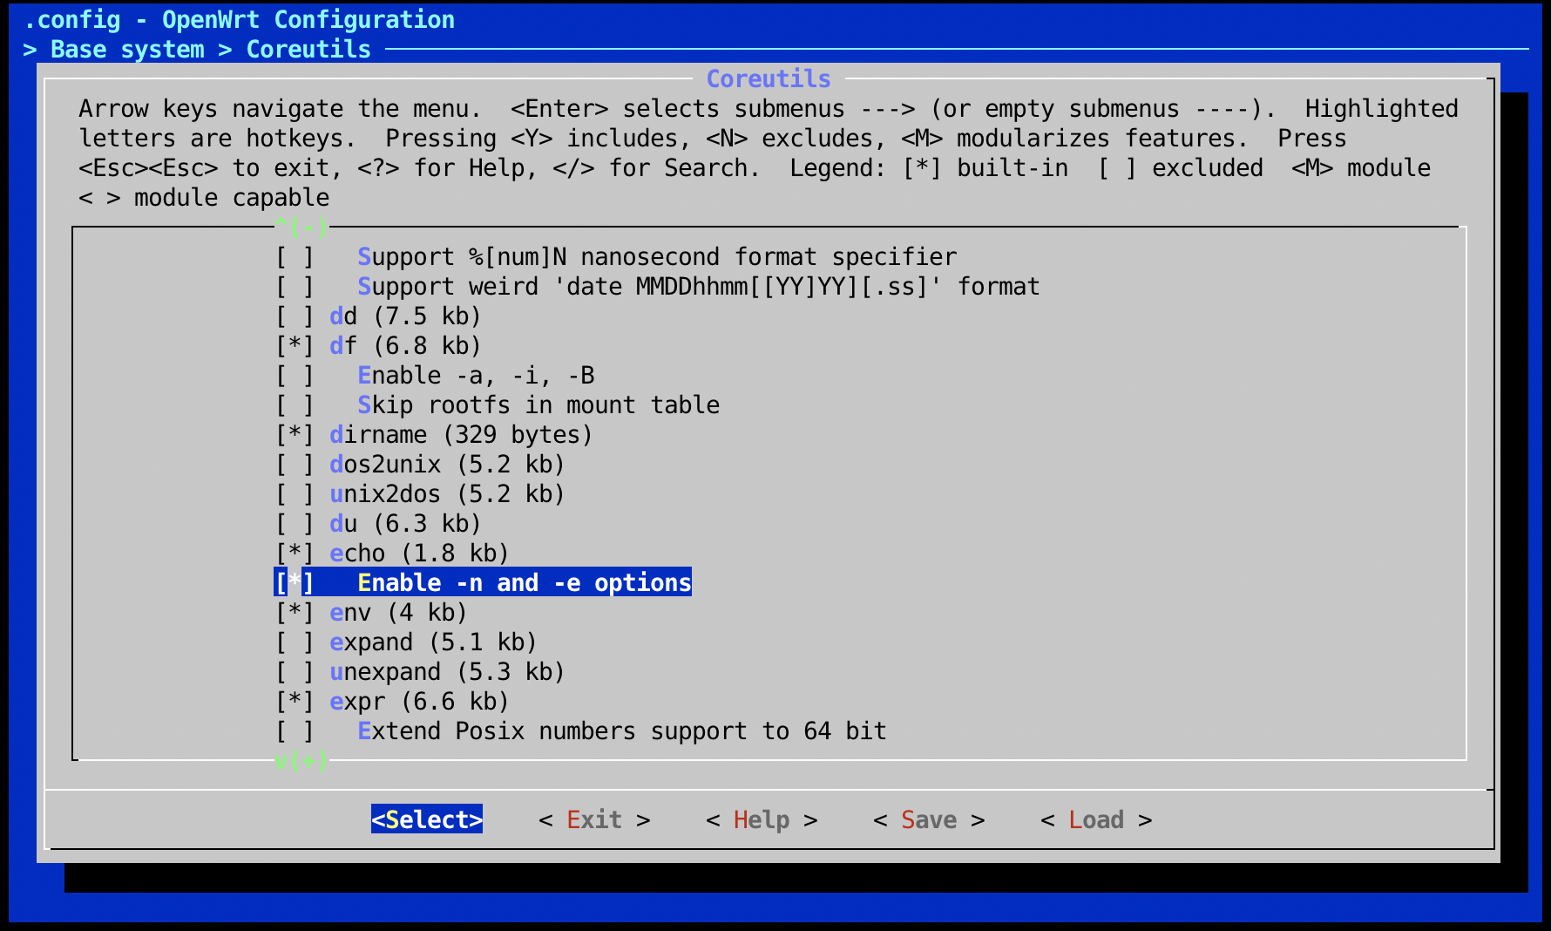Screen dimensions: 1551x931
Task: Toggle dirname (329 bytes) checkbox
Action: (x=295, y=435)
